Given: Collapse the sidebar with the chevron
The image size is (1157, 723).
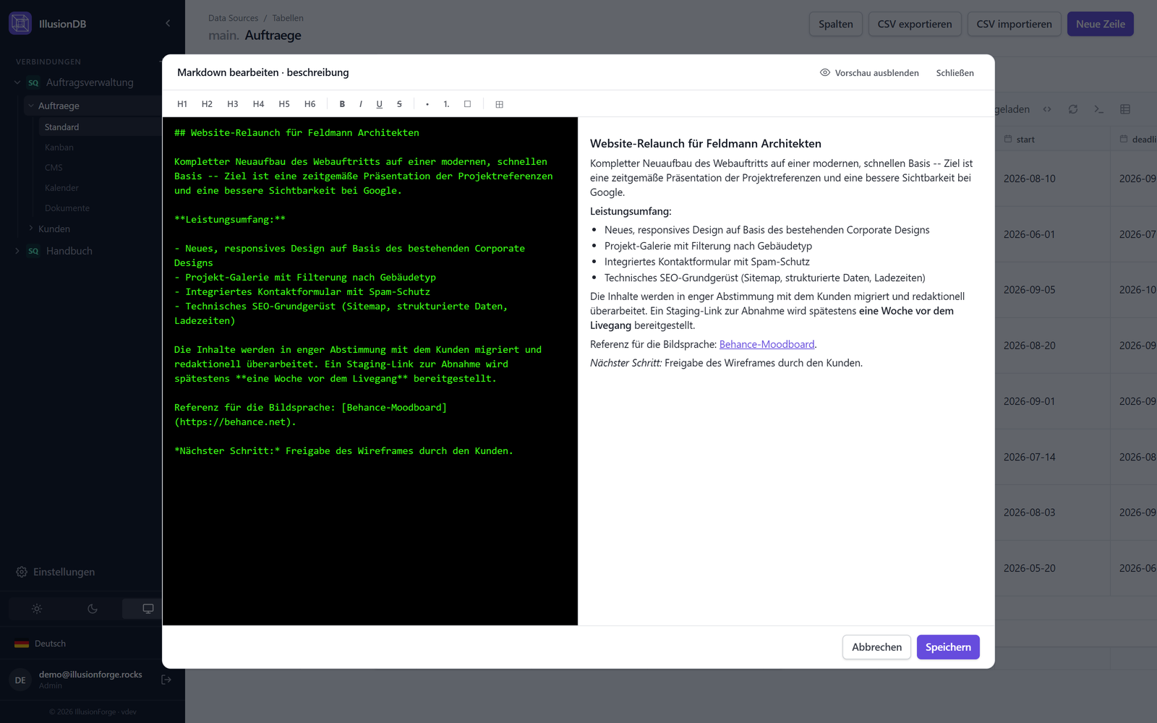Looking at the screenshot, I should (168, 23).
